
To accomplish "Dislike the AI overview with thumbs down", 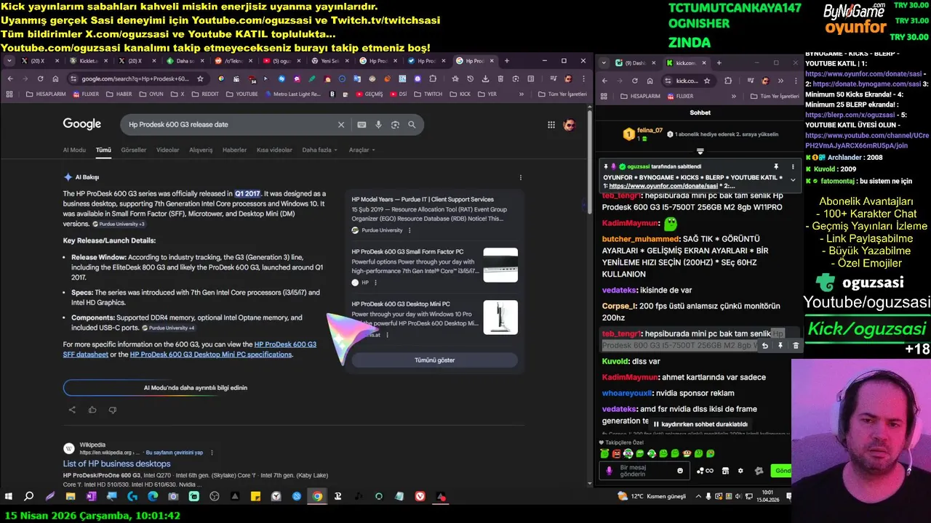I will pos(112,410).
